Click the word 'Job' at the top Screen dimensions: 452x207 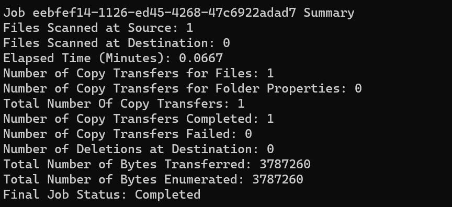tap(14, 13)
